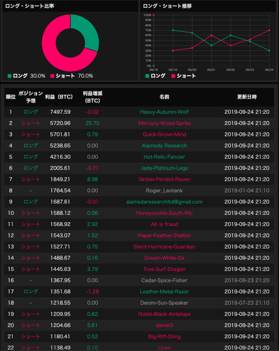The width and height of the screenshot is (279, 351).
Task: Click profit change 25.70
Action: 92,123
